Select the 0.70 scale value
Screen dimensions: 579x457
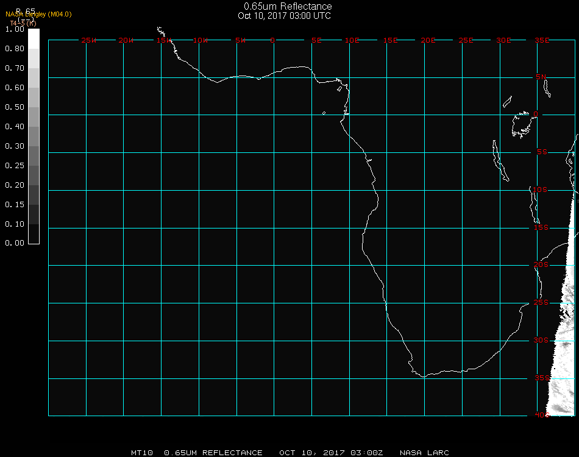[x=15, y=68]
